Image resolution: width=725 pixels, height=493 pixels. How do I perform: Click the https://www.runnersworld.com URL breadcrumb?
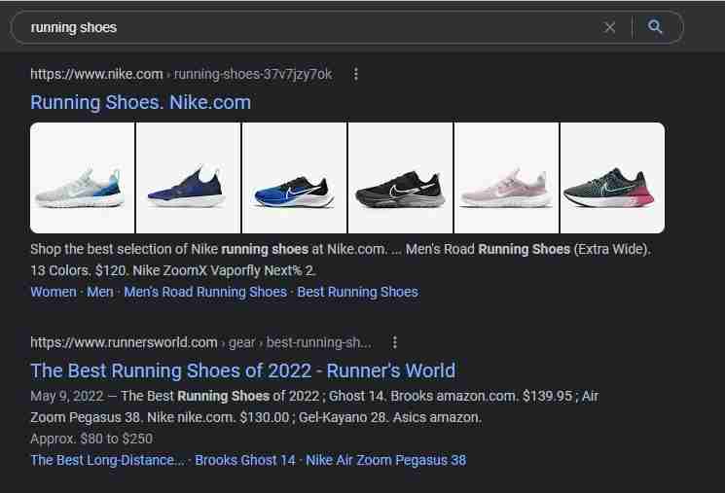[x=124, y=342]
